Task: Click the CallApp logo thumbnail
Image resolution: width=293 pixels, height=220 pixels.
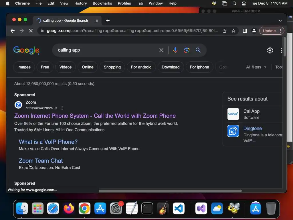Action: 233,114
